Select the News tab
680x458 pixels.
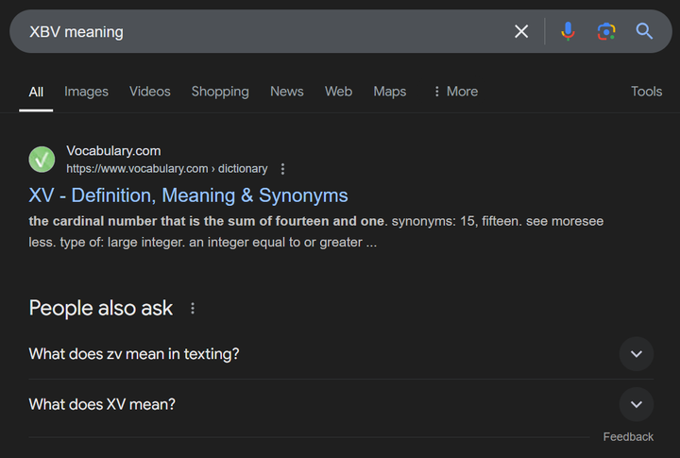tap(286, 92)
